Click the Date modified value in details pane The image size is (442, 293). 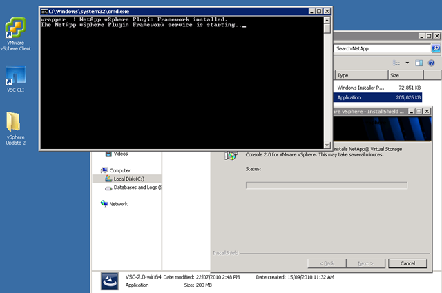click(x=218, y=277)
